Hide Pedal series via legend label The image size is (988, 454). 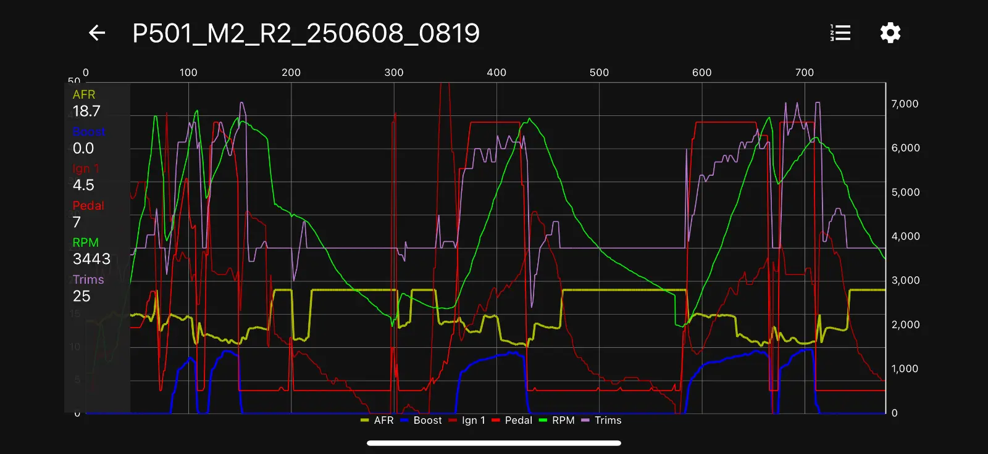[x=518, y=420]
